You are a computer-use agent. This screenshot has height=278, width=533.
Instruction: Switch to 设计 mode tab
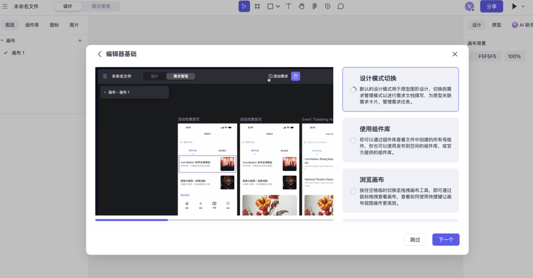pos(68,6)
